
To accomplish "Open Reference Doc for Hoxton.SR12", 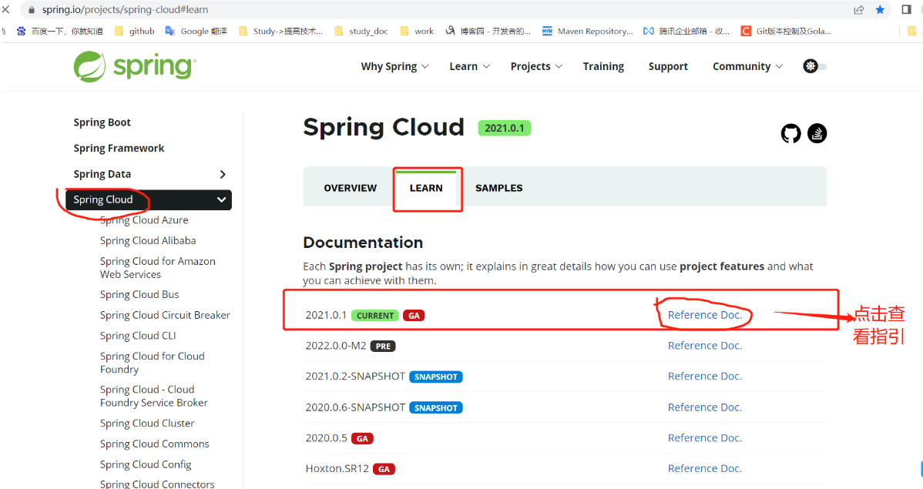I will pyautogui.click(x=705, y=468).
